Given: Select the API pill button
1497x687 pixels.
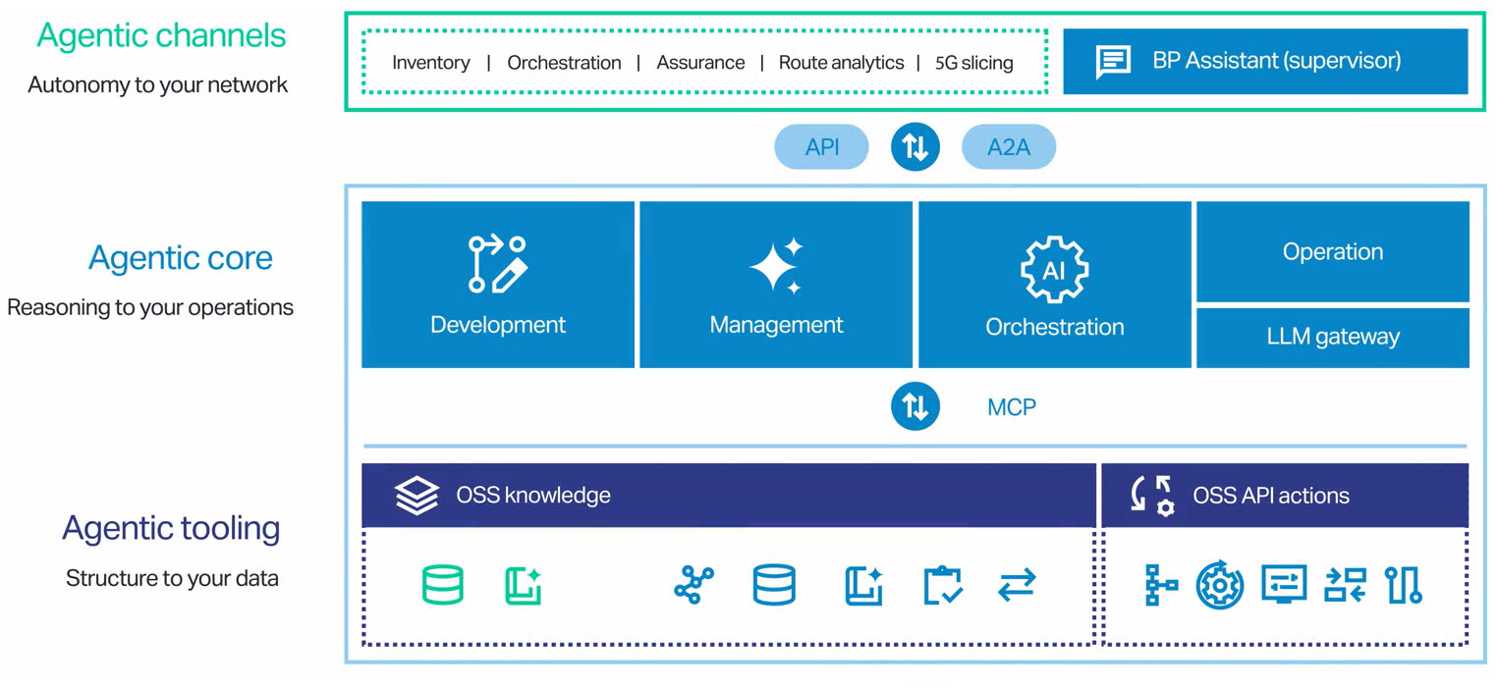Looking at the screenshot, I should [x=821, y=147].
